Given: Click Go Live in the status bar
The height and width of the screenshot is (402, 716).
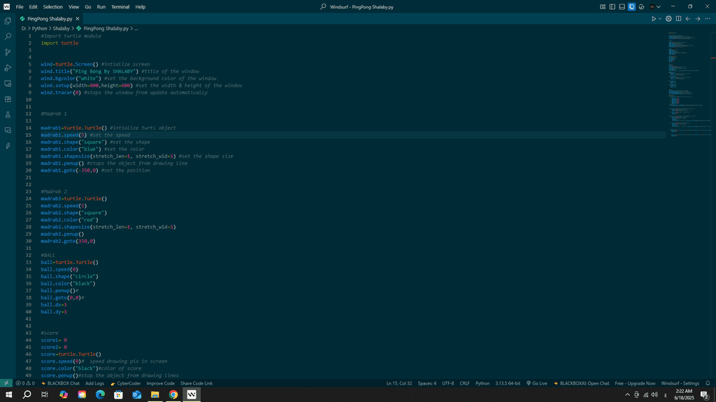Looking at the screenshot, I should pos(536,383).
